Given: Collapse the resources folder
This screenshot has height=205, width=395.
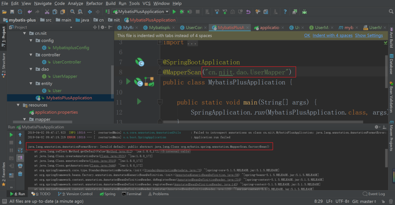Looking at the screenshot, I should coord(18,105).
